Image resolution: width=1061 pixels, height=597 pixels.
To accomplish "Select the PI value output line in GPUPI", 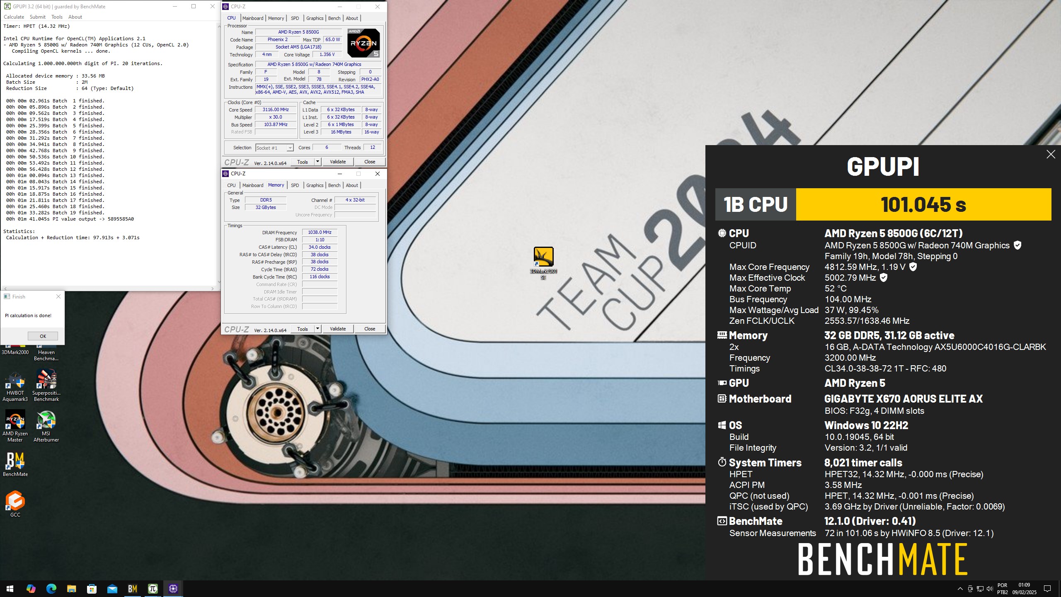I will point(70,219).
